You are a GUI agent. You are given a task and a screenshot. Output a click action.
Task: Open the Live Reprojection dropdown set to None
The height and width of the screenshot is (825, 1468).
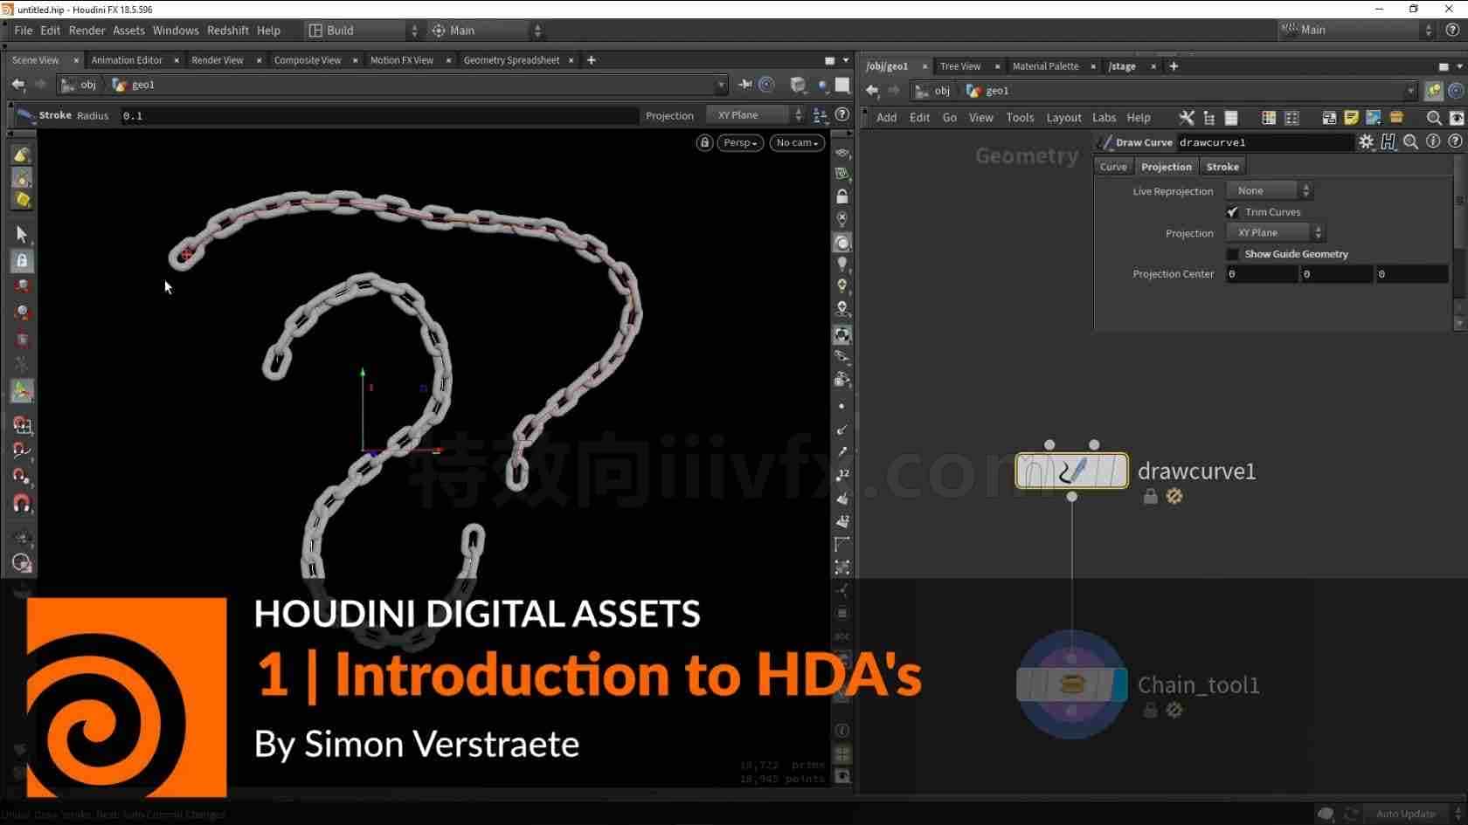(1269, 190)
